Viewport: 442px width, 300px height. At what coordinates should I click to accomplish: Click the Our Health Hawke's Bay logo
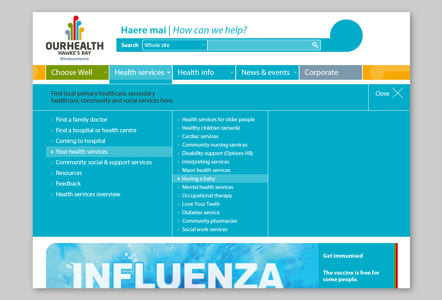click(x=75, y=38)
